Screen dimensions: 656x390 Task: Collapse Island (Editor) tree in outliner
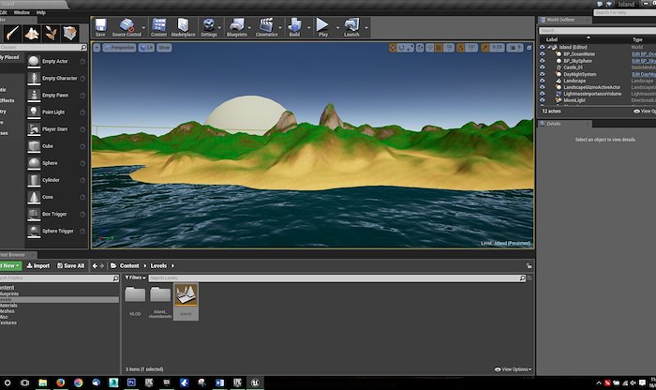549,47
